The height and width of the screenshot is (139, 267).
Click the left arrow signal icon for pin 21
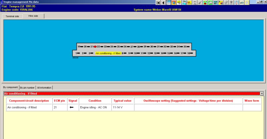pos(71,108)
